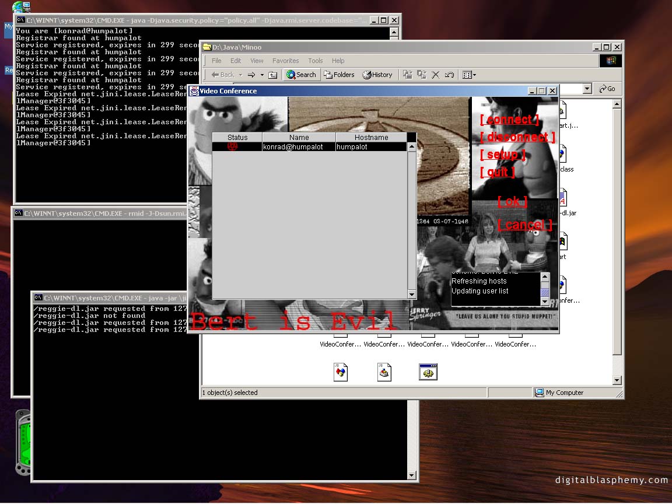Click the CMD icon in java -Djava.security title bar

(20, 20)
